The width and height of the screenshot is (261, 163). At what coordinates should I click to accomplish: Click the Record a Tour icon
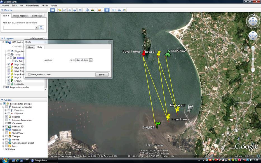pos(80,10)
